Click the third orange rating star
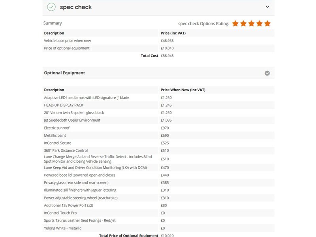 click(251, 23)
